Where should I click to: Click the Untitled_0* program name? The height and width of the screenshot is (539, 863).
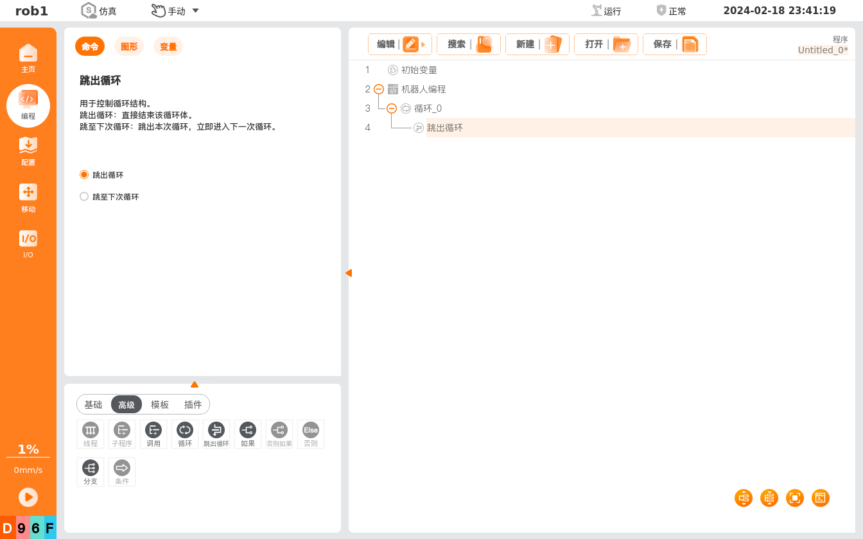coord(823,50)
